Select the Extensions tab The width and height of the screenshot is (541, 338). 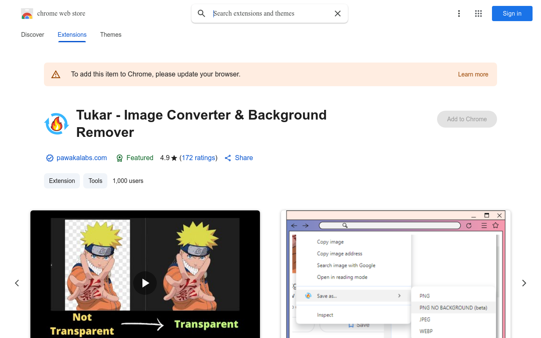(x=72, y=35)
